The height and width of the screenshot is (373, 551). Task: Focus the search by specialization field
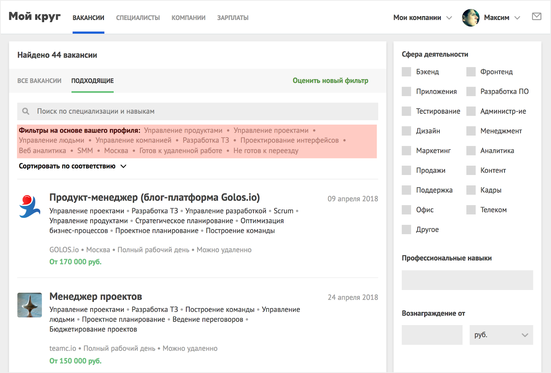[198, 111]
